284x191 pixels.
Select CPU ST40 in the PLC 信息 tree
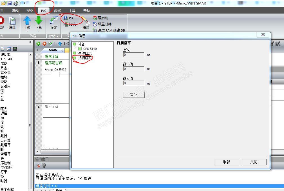[x=90, y=49]
